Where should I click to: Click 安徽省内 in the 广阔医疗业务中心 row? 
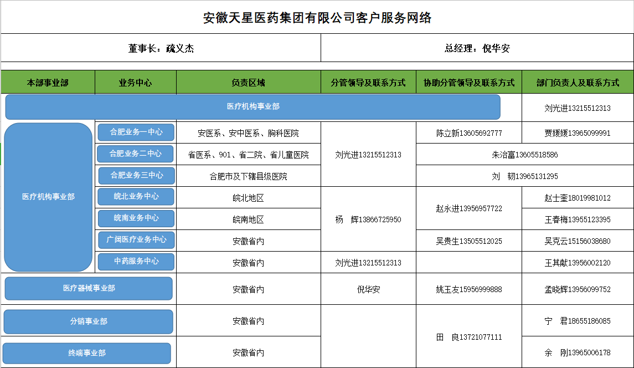pos(248,241)
